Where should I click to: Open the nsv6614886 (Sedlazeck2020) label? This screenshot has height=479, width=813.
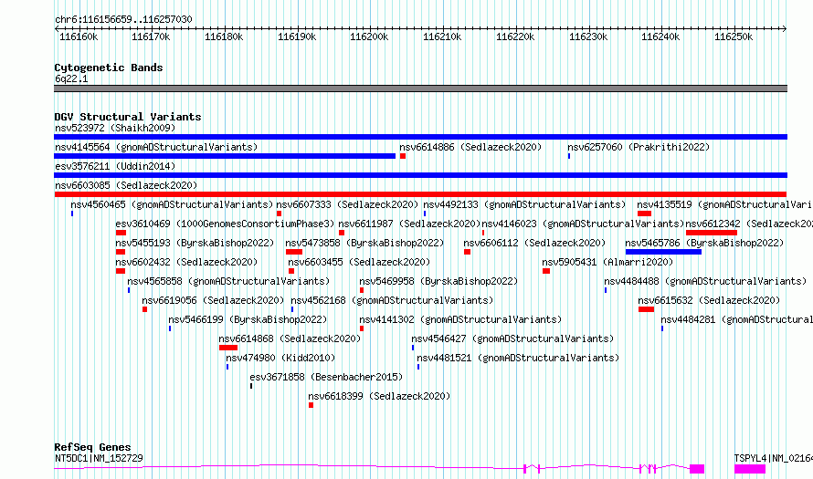coord(470,147)
